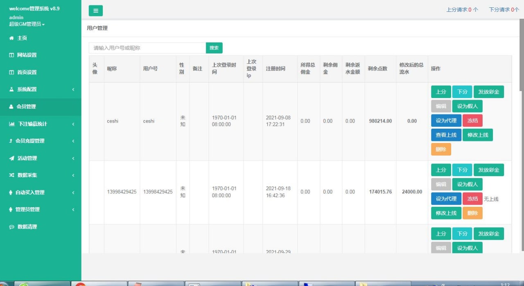
Task: Click the shuffle icon beside 数据采集
Action: (x=11, y=175)
